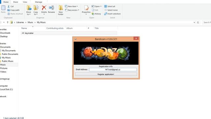Image resolution: width=211 pixels, height=119 pixels.
Task: Delete the selected item with red X
Action: point(44,8)
